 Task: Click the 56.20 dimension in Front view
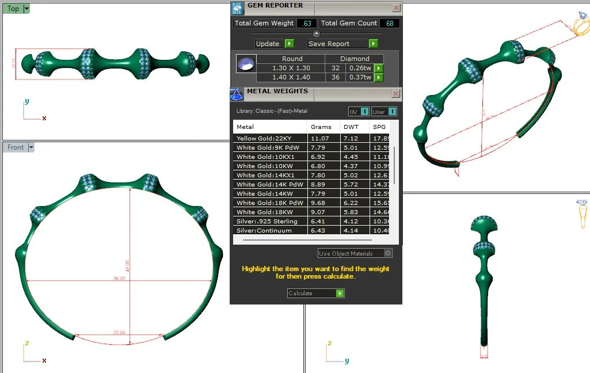click(119, 278)
